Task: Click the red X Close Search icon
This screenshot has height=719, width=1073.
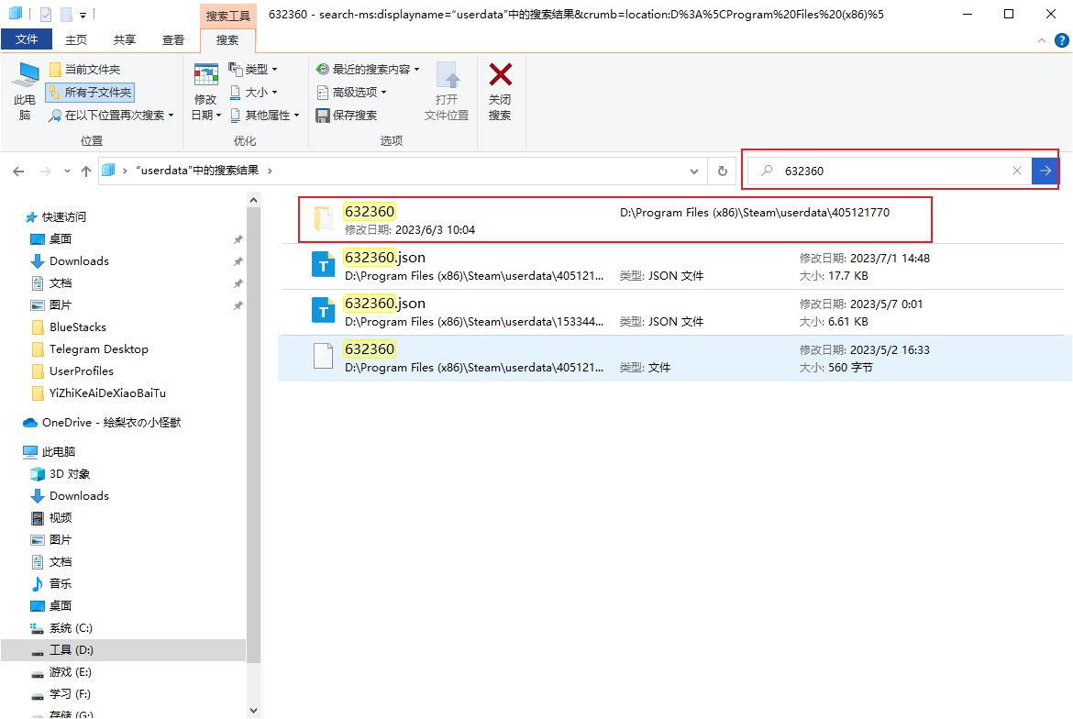Action: point(500,75)
